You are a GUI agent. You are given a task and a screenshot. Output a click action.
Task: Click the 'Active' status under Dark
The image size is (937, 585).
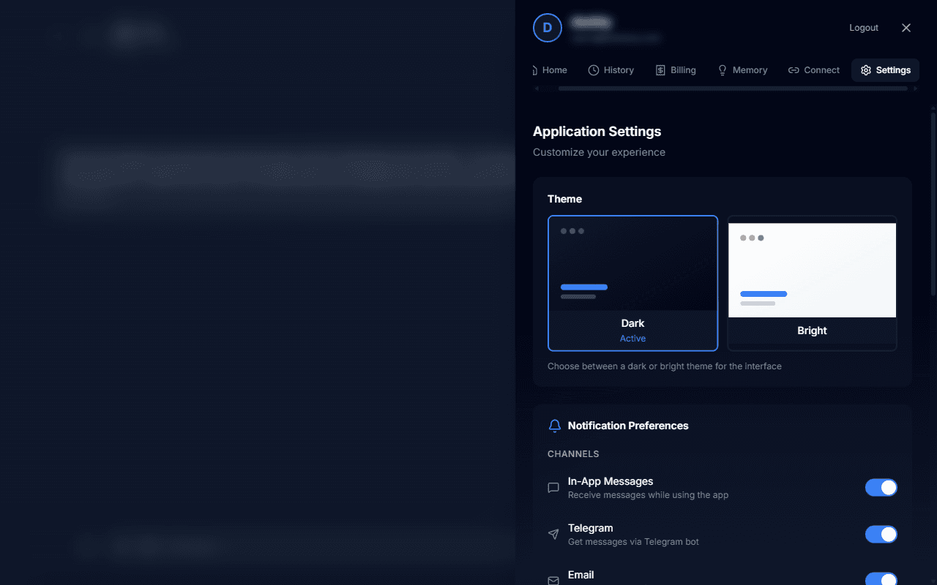pos(632,339)
